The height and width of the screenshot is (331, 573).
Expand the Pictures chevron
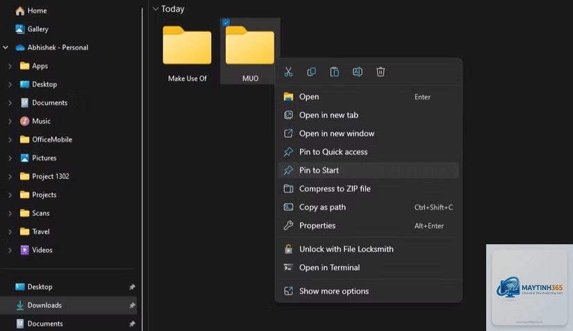[x=10, y=158]
